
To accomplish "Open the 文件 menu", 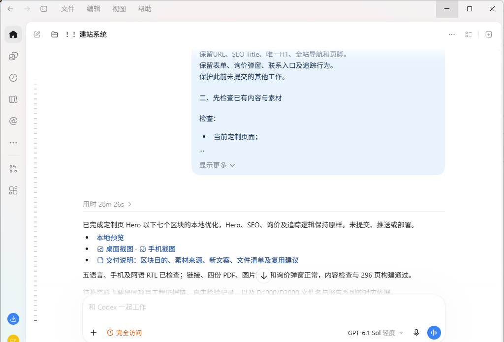I will (68, 9).
